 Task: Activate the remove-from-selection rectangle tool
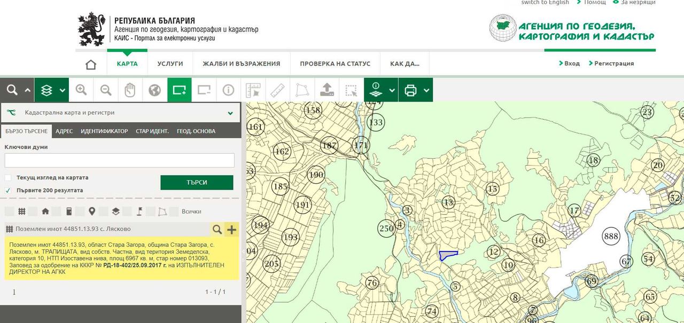coord(204,90)
